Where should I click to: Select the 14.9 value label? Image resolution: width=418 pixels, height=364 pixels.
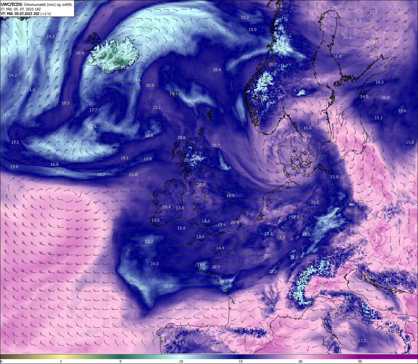[31, 90]
